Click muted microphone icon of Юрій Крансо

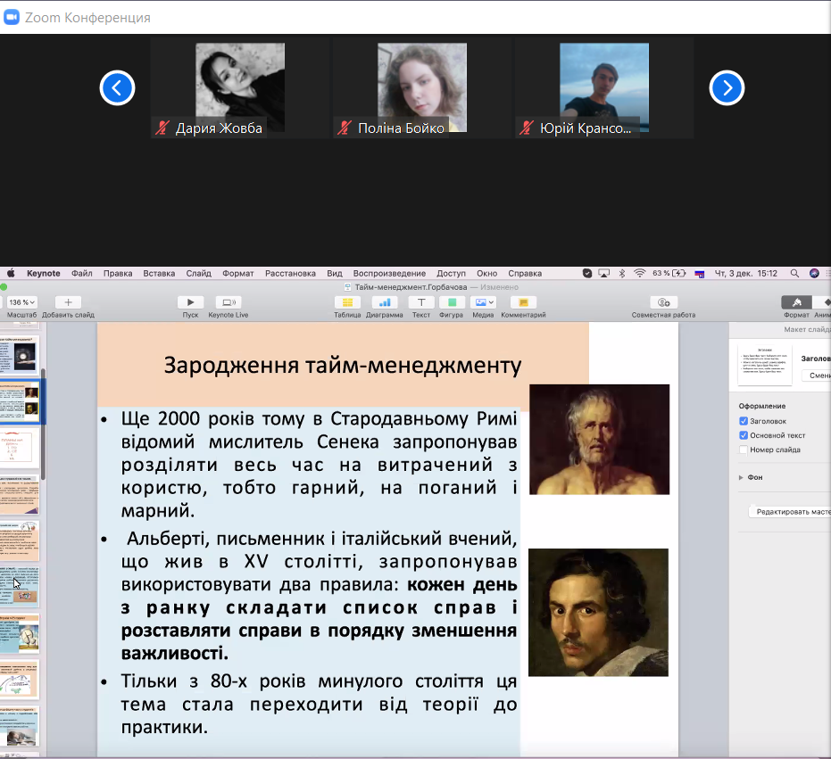527,128
